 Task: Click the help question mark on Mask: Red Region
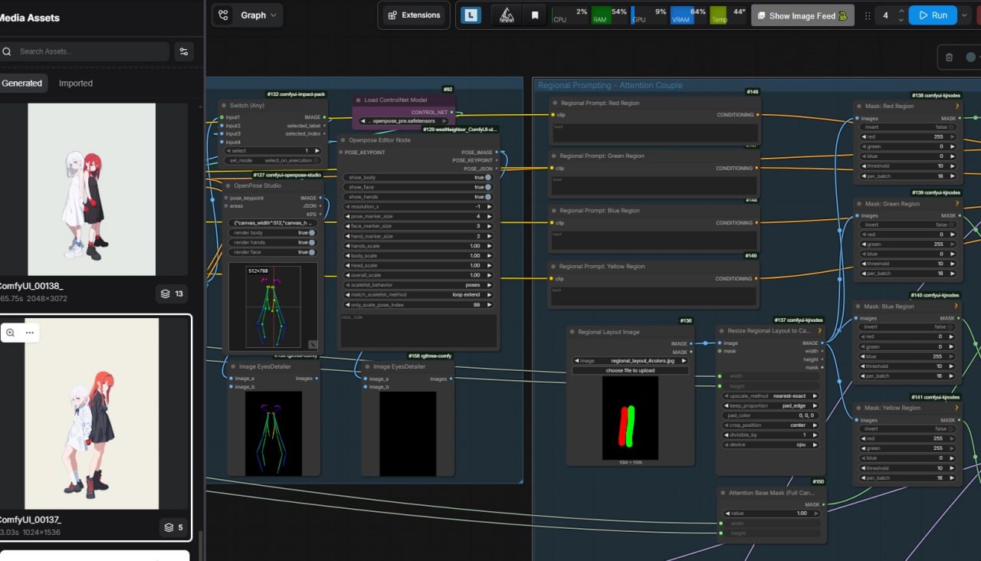coord(957,106)
